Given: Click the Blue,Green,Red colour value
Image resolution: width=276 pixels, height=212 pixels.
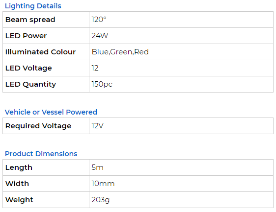Looking at the screenshot, I should click(120, 52).
